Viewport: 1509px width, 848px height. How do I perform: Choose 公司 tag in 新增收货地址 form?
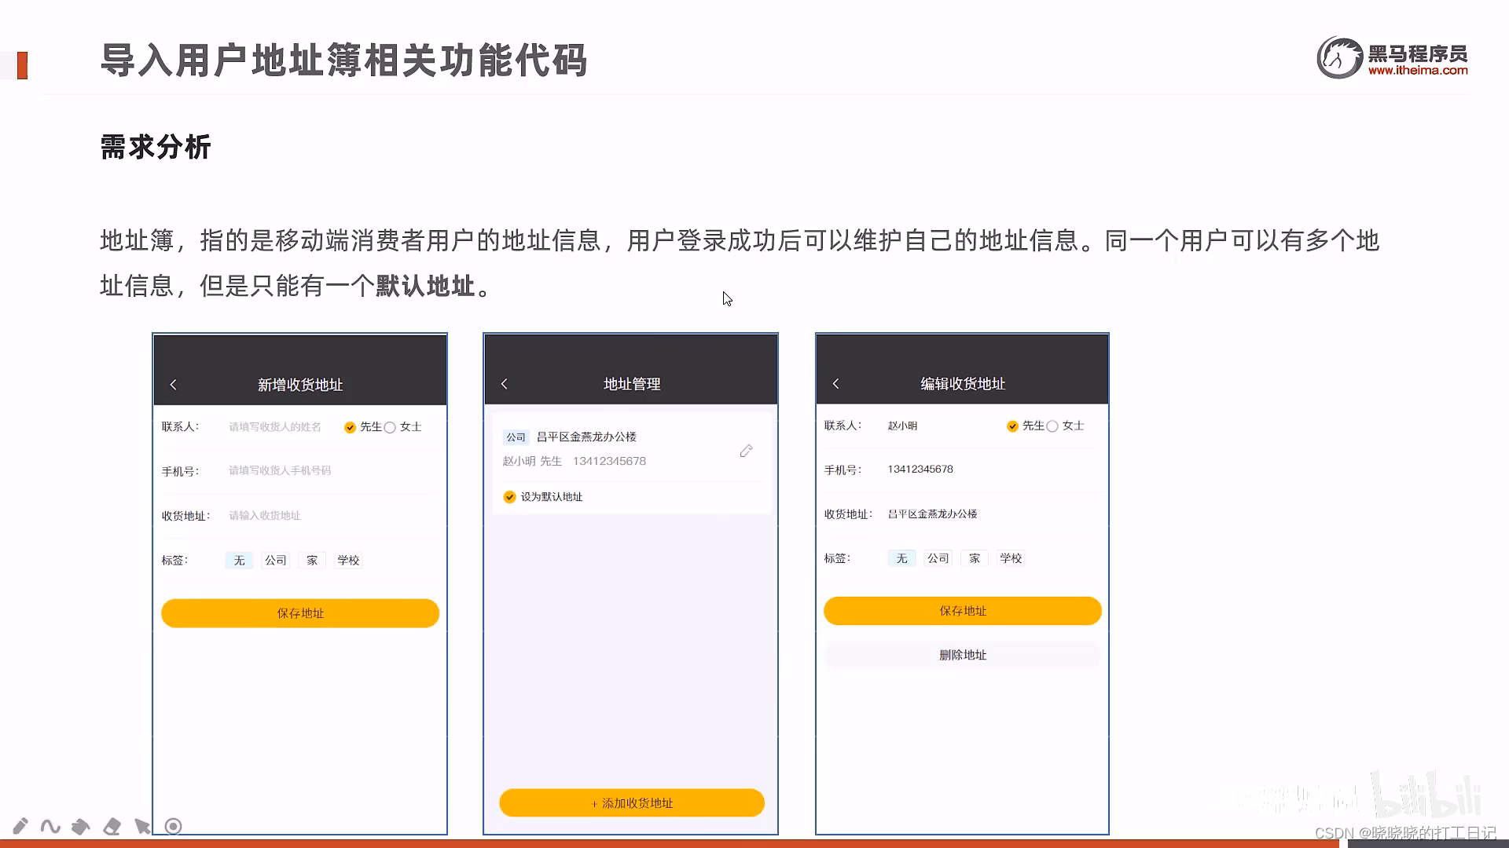click(275, 561)
